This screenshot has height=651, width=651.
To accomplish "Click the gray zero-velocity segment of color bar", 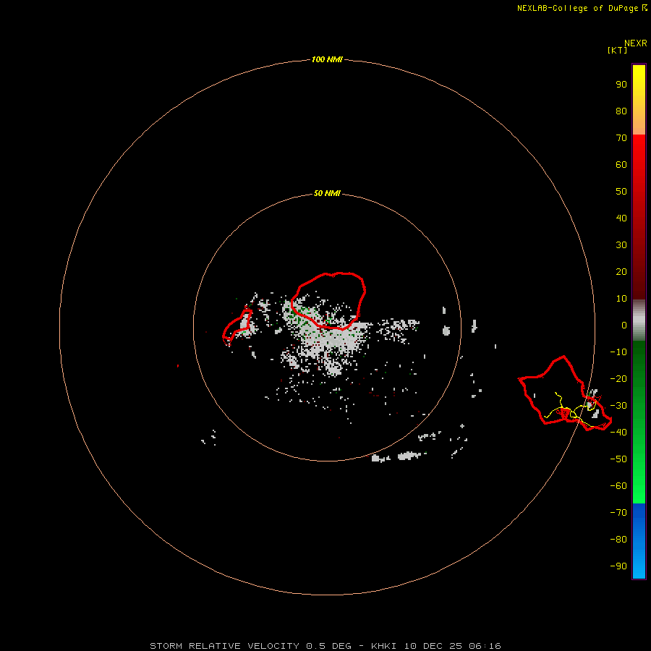I will (639, 320).
